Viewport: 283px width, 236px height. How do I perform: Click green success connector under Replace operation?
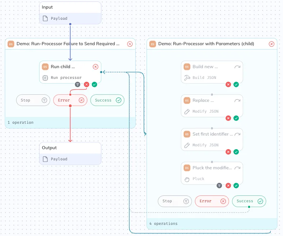[236, 118]
